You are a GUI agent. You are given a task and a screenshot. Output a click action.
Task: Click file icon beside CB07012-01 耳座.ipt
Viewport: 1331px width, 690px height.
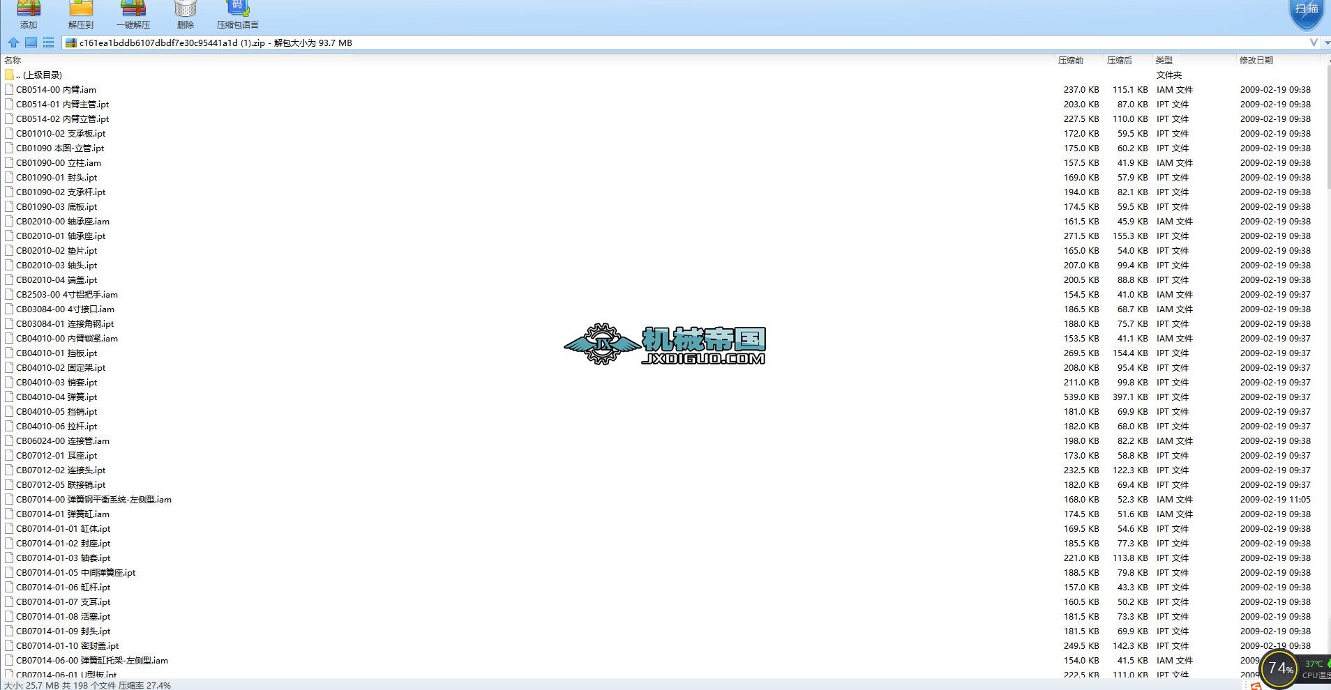click(9, 455)
